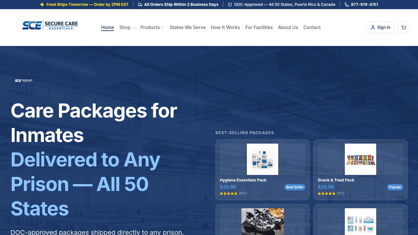
Task: Click the small SCE logo in hero
Action: (24, 81)
